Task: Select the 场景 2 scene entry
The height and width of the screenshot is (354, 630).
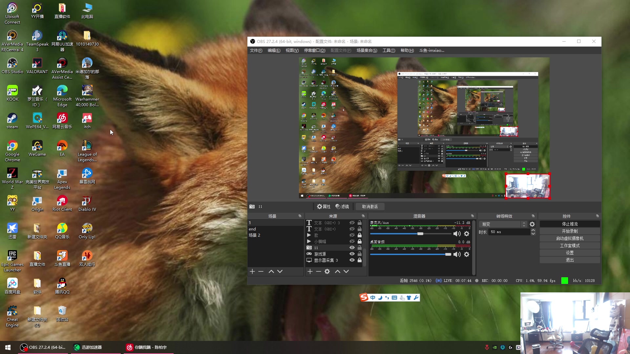Action: [255, 235]
